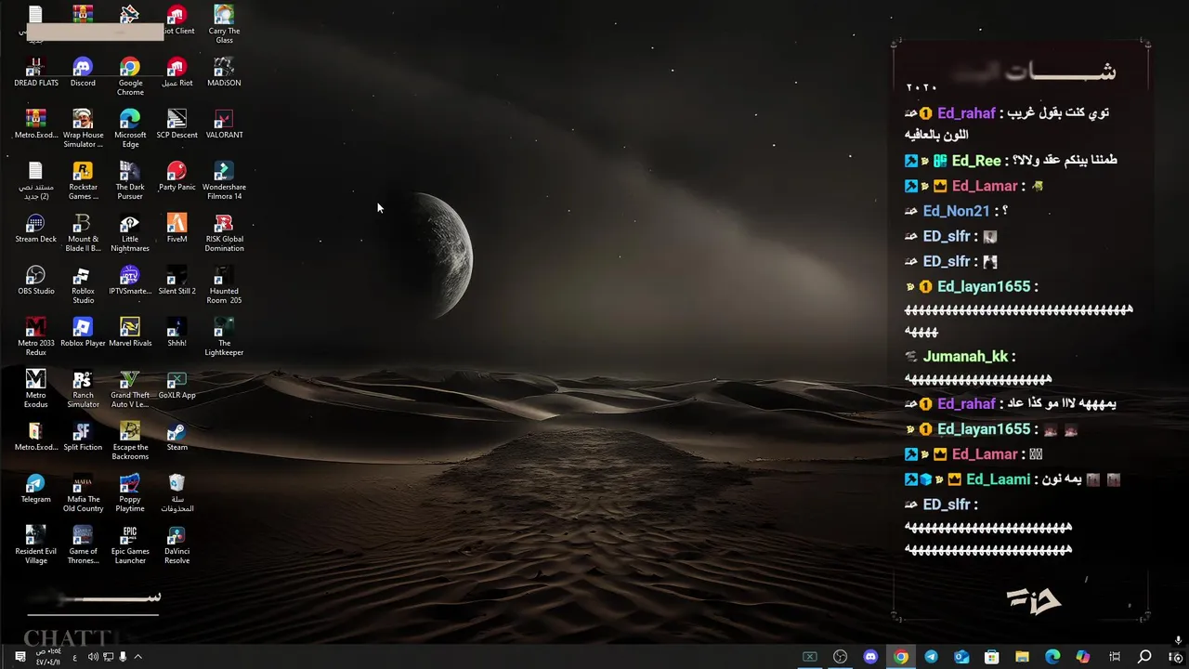Select the Stream Deck desktop shortcut

pos(35,229)
